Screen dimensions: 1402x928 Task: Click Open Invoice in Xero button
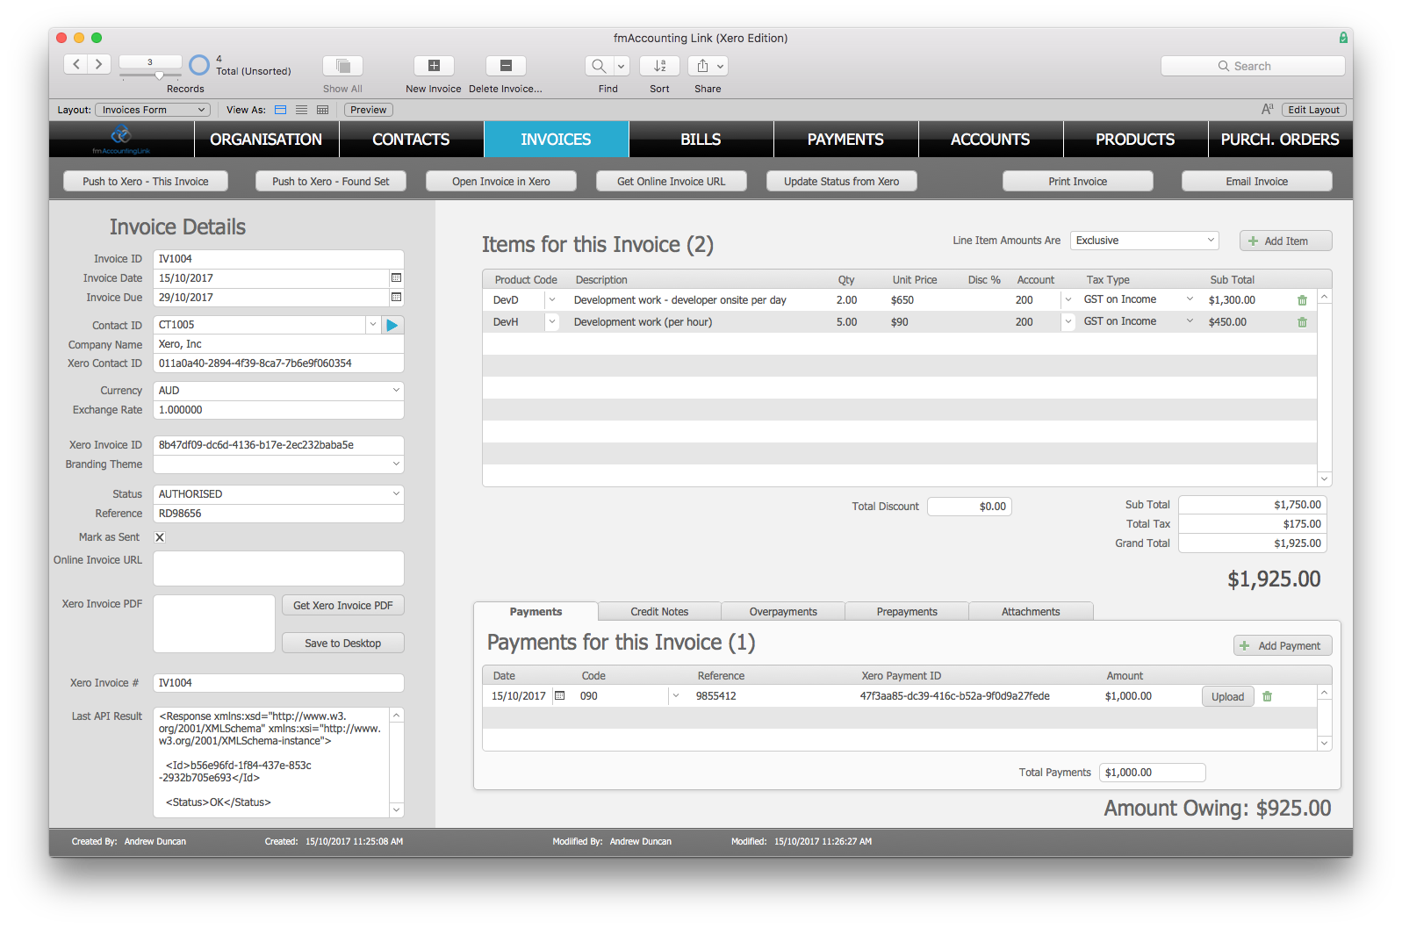click(x=501, y=181)
